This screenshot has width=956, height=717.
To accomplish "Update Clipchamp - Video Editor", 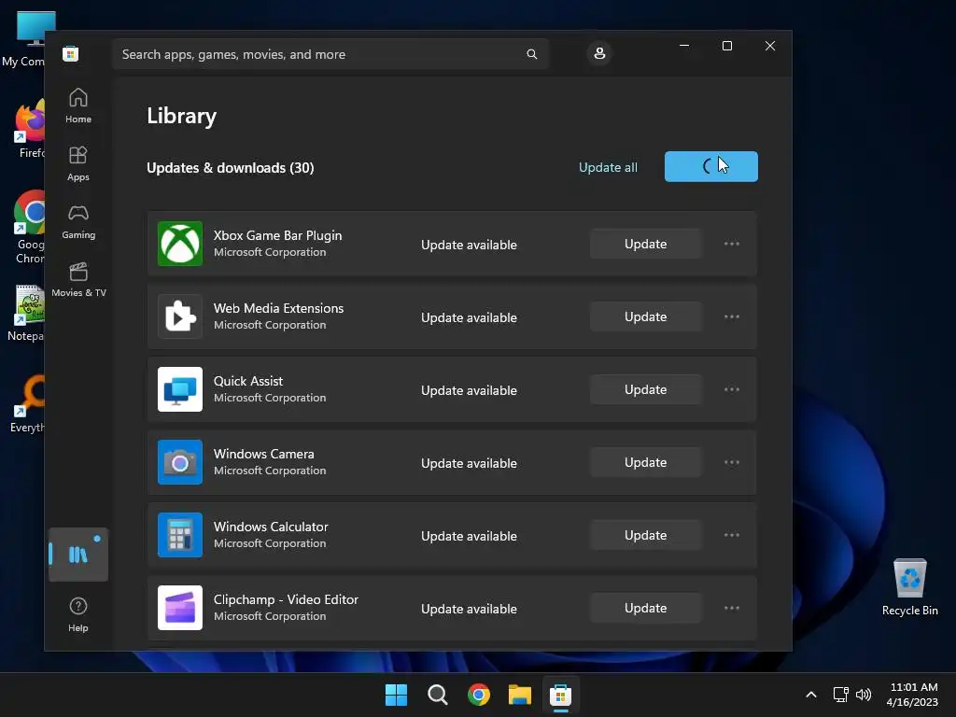I will coord(646,608).
